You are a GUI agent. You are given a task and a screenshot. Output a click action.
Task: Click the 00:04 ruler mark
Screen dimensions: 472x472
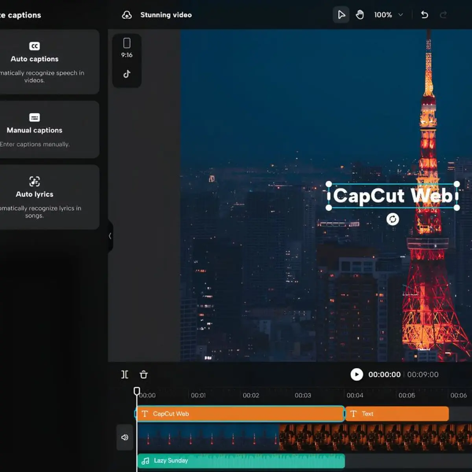[355, 395]
